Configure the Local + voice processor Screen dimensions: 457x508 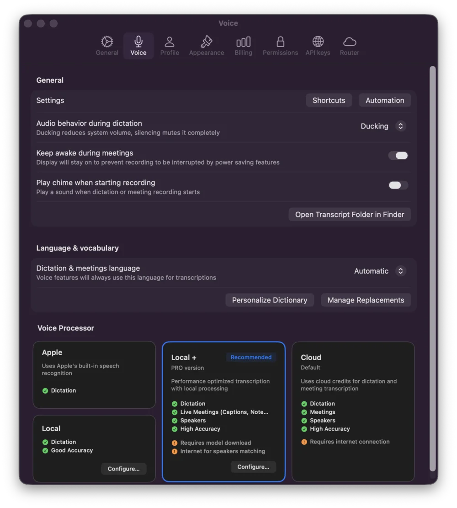pos(253,467)
